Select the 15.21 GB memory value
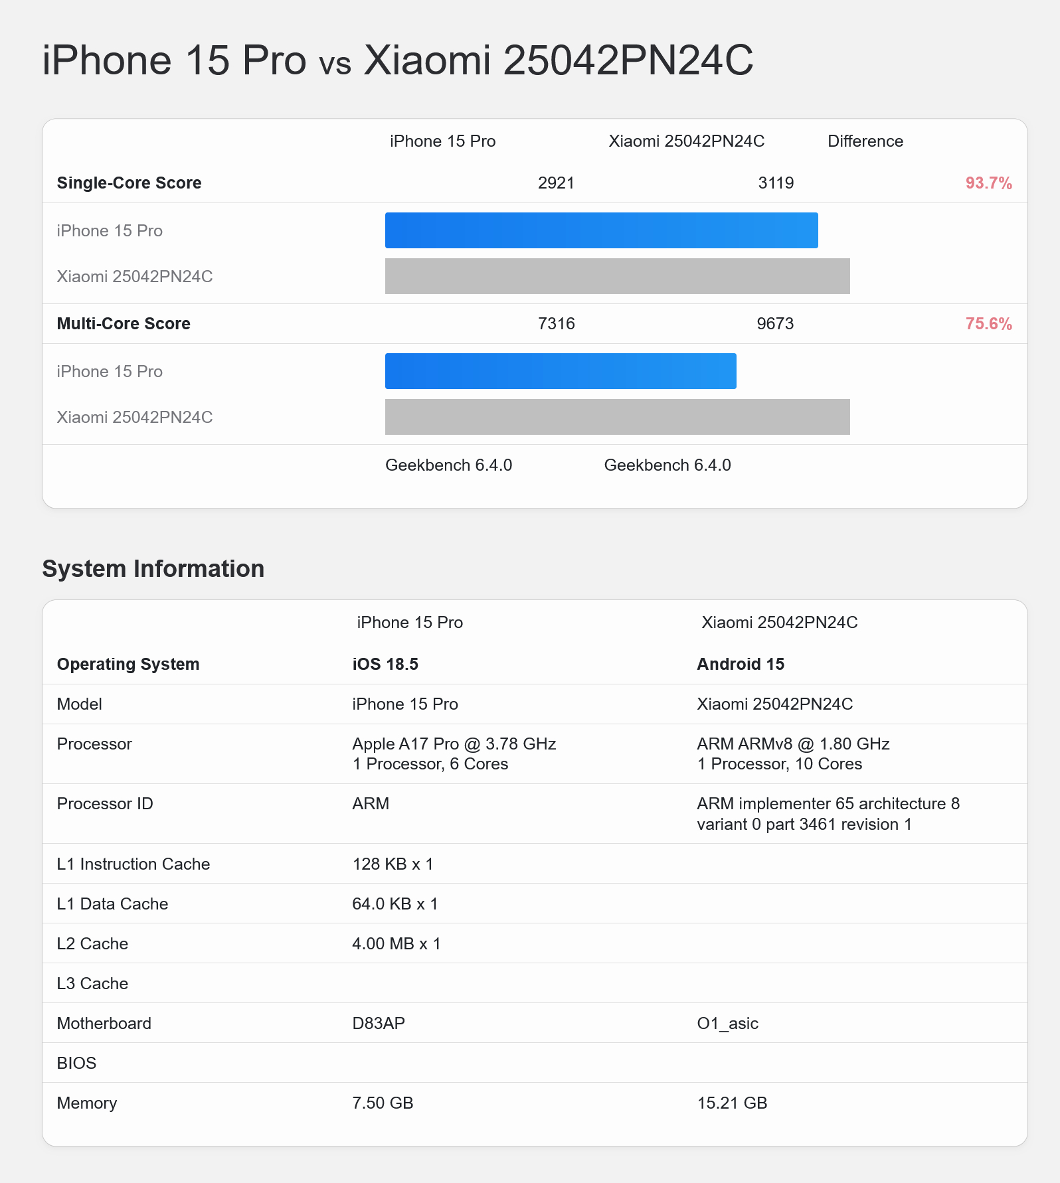 pyautogui.click(x=732, y=1103)
